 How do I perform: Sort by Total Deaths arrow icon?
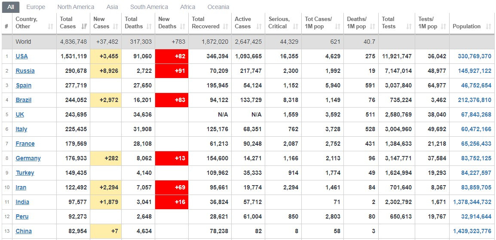pos(149,27)
